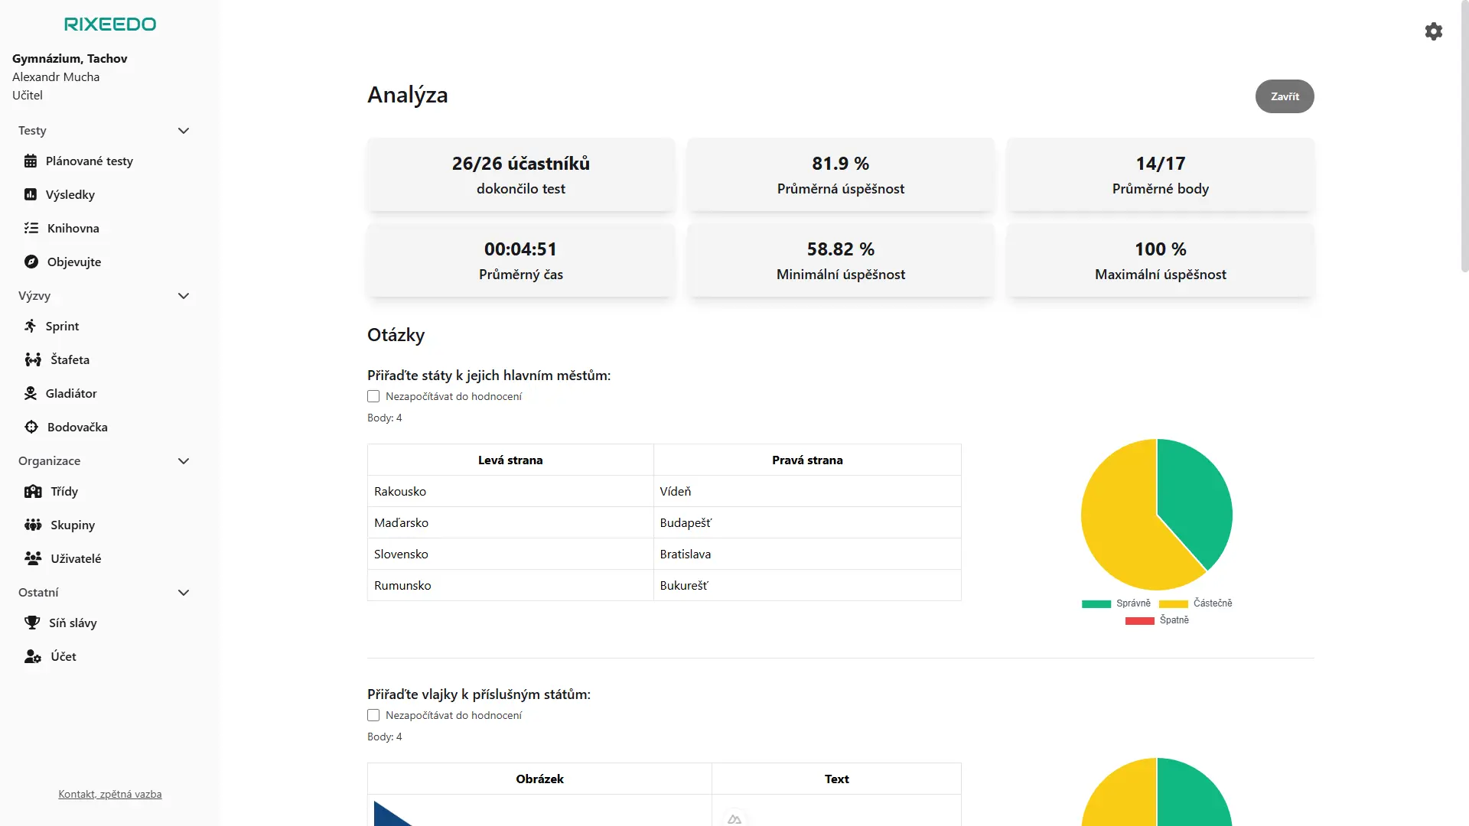Screen dimensions: 1469x826
Task: Collapse the Organizace section chevron
Action: (x=184, y=461)
